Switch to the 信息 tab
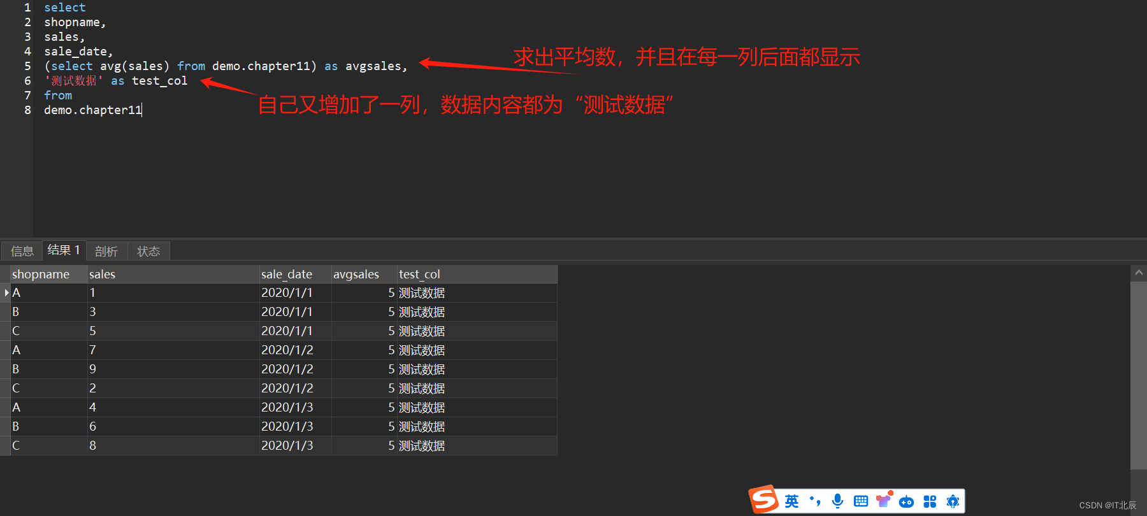The height and width of the screenshot is (516, 1147). [22, 251]
